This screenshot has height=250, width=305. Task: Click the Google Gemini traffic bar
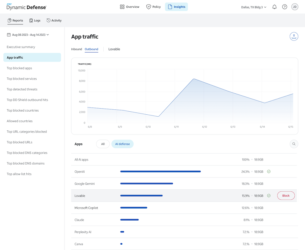[146, 184]
